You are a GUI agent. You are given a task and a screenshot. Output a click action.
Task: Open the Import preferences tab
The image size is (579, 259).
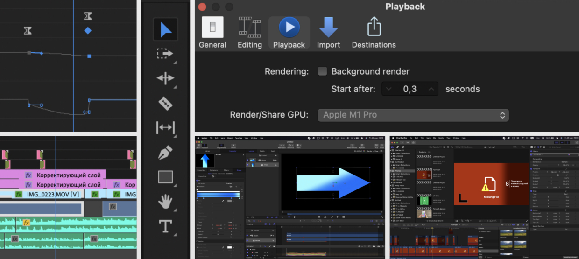[x=328, y=33]
